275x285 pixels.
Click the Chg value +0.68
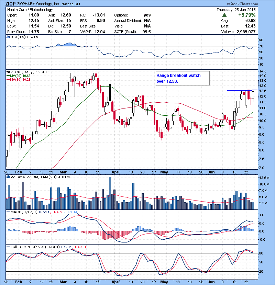250,21
